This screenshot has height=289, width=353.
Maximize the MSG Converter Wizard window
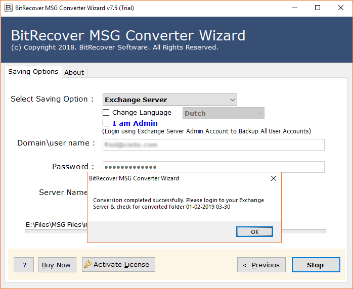coord(318,8)
